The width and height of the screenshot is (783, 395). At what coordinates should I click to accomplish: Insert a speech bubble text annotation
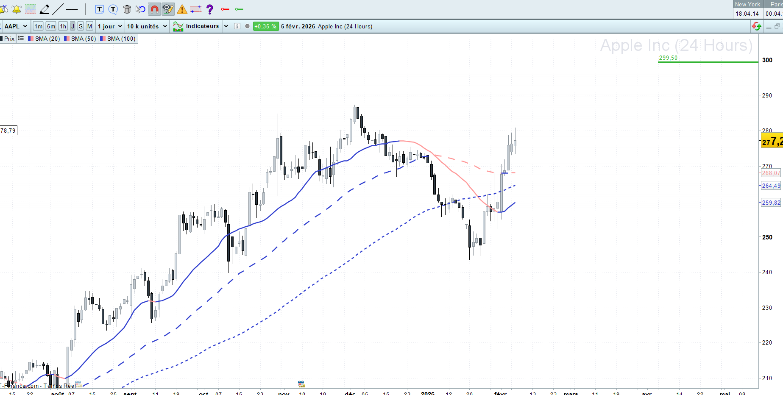click(x=113, y=9)
